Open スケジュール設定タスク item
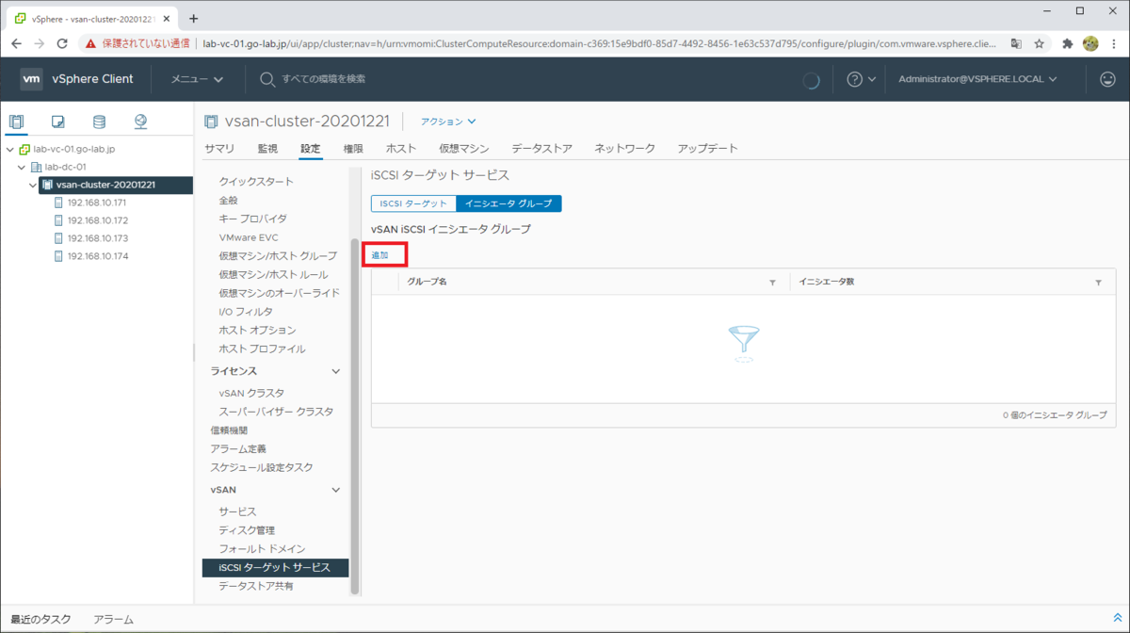The width and height of the screenshot is (1130, 633). (x=262, y=467)
